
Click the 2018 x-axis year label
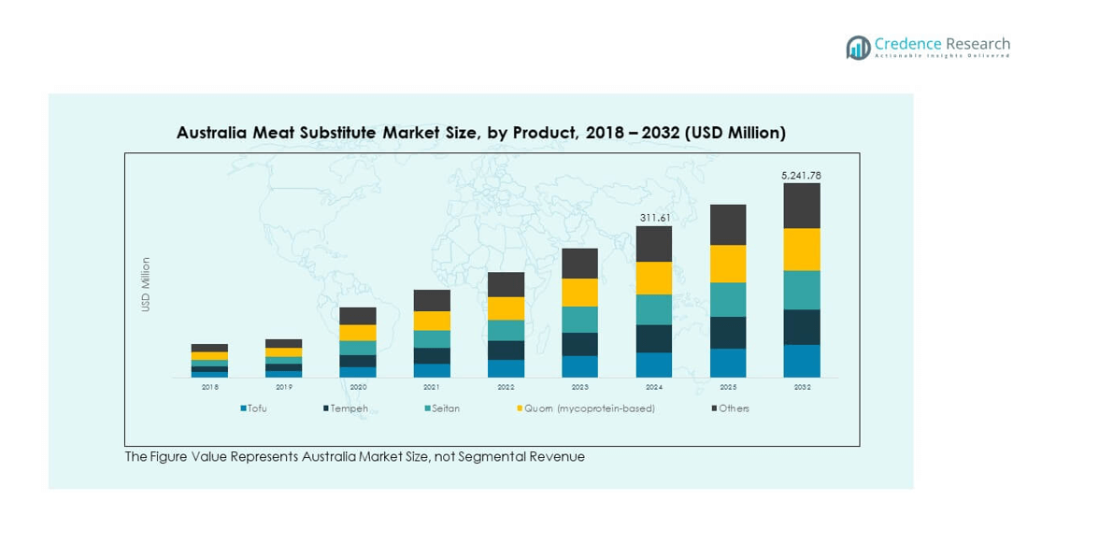click(209, 387)
